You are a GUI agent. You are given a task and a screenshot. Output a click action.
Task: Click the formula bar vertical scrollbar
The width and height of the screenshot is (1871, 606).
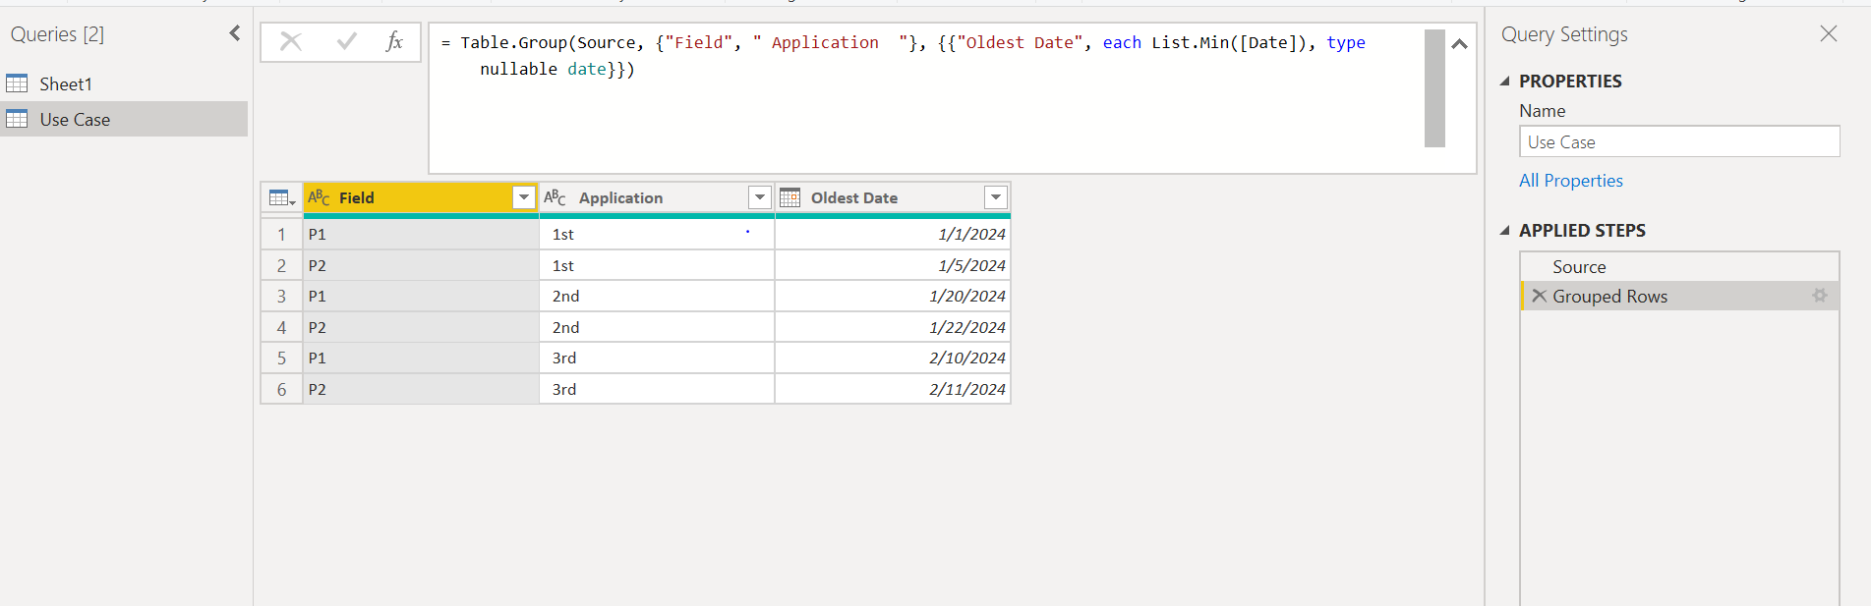click(1434, 88)
